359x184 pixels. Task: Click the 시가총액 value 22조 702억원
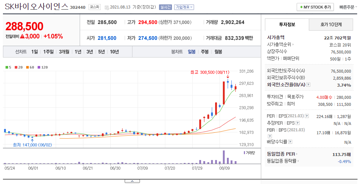click(x=337, y=38)
